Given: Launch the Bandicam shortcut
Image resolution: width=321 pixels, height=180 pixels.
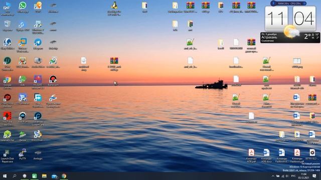Looking at the screenshot, I should [53, 81].
